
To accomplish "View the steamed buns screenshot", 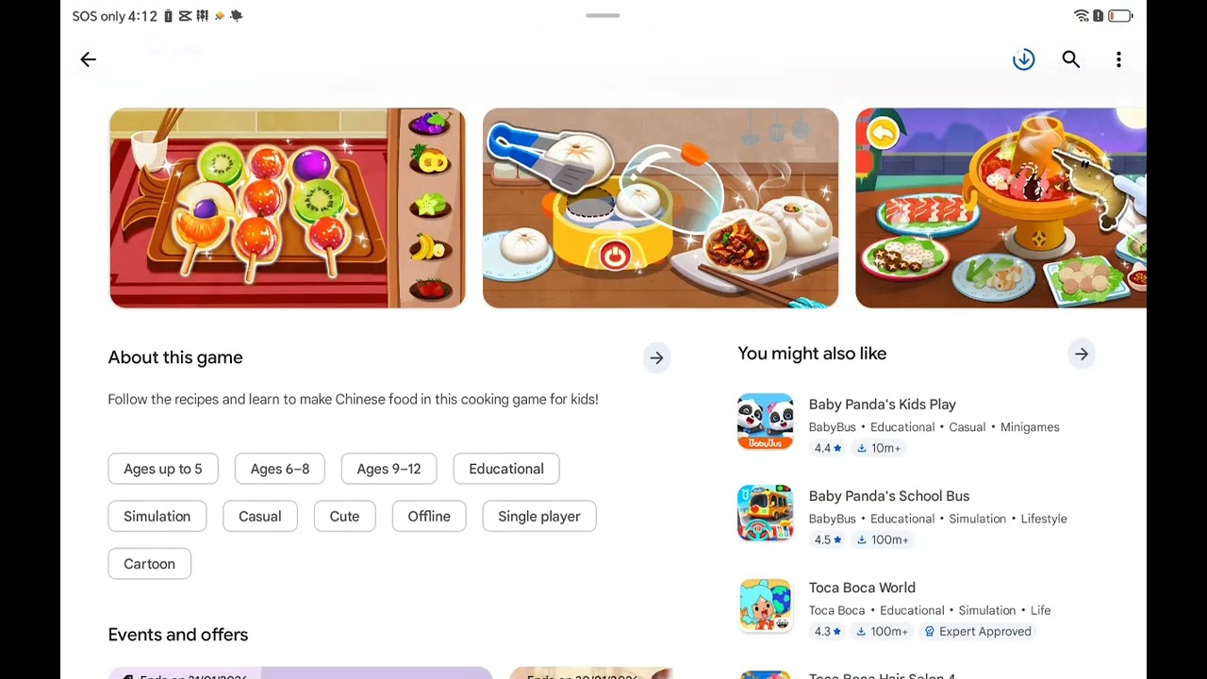I will point(660,207).
